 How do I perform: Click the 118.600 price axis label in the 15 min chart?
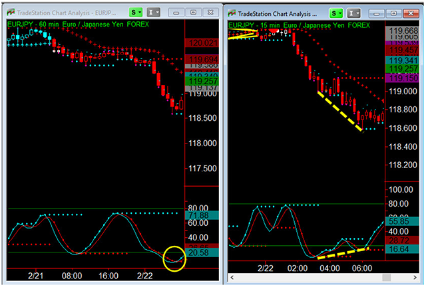403,128
